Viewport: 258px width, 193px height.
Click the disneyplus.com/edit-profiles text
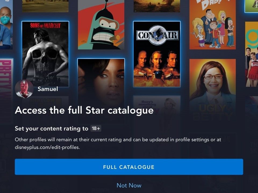(47, 147)
